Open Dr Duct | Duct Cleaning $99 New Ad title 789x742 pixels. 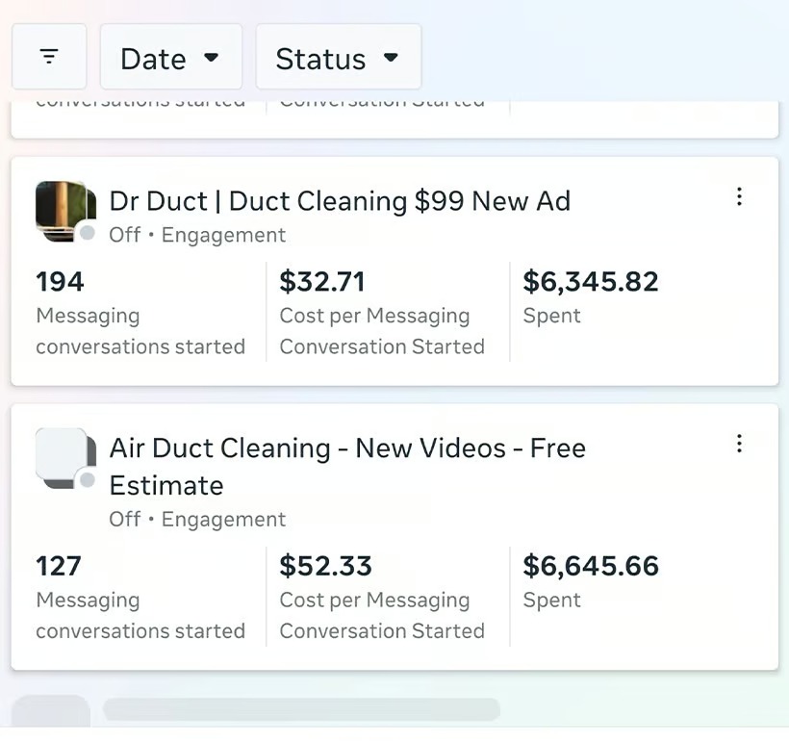point(340,201)
